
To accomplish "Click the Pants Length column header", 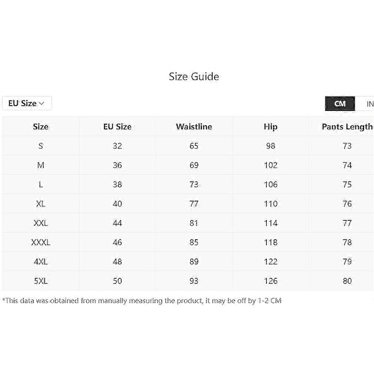I will point(347,127).
